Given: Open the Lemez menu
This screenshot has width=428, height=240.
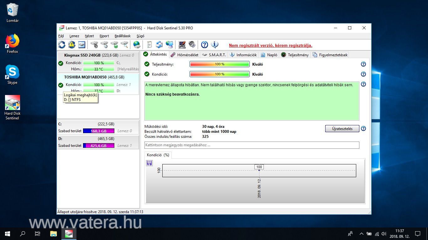Looking at the screenshot, I should 74,36.
